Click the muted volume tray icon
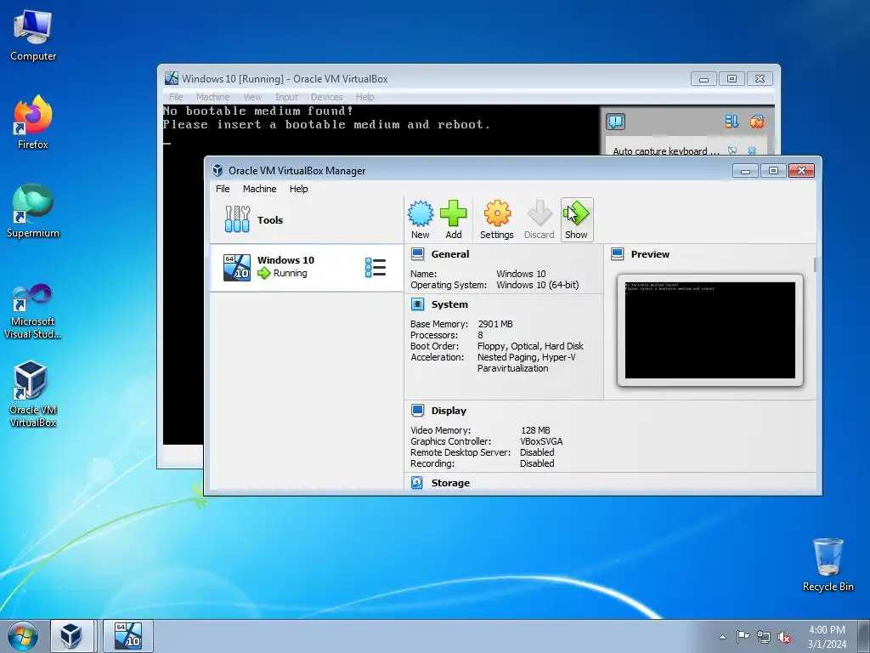The height and width of the screenshot is (653, 870). pos(784,637)
